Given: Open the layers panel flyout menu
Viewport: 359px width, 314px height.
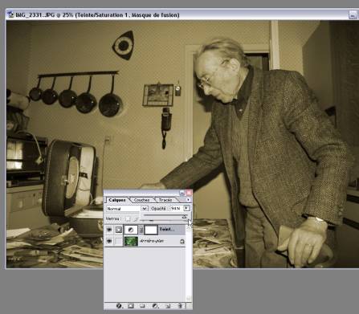Looking at the screenshot, I should pos(188,200).
